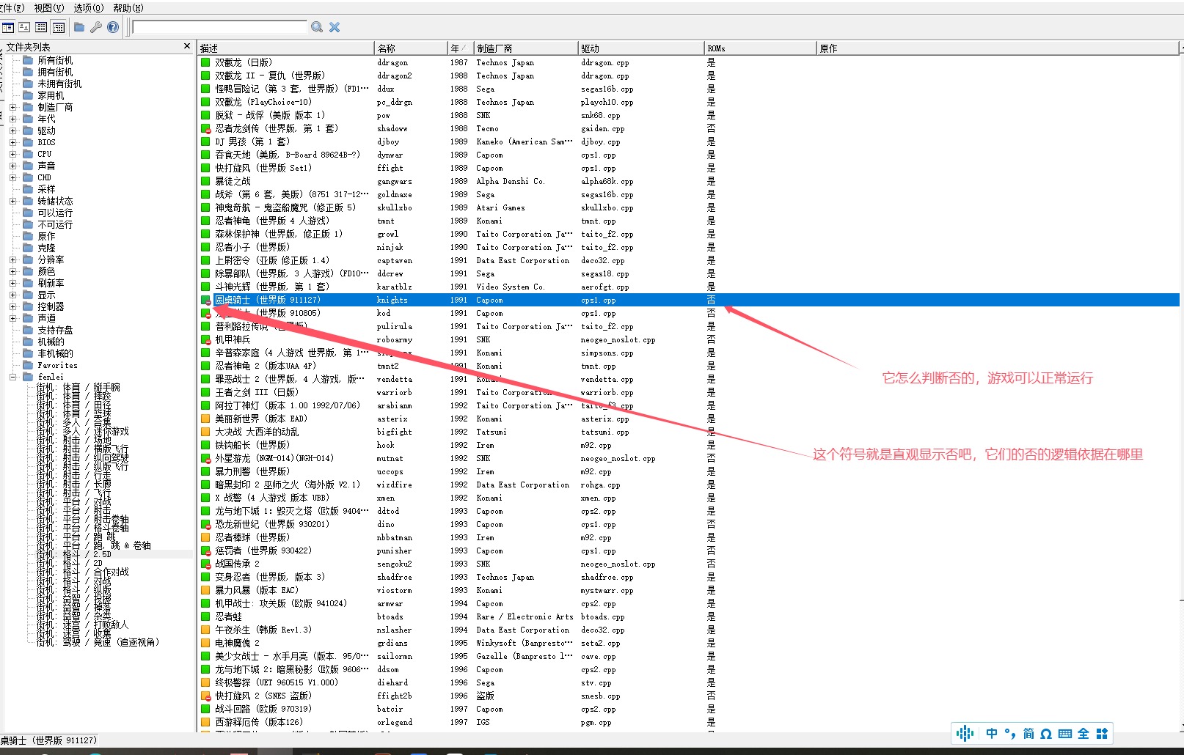Viewport: 1184px width, 755px height.
Task: Sort by the 驱动 column header
Action: point(640,48)
